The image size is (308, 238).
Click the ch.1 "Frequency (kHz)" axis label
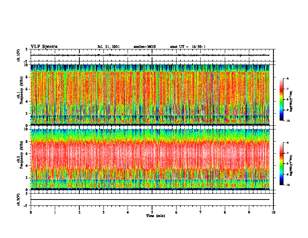21,90
